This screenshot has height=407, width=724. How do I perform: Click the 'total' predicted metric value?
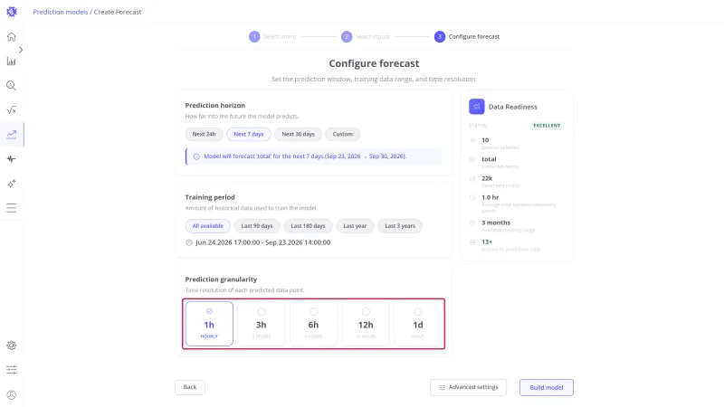pos(489,159)
